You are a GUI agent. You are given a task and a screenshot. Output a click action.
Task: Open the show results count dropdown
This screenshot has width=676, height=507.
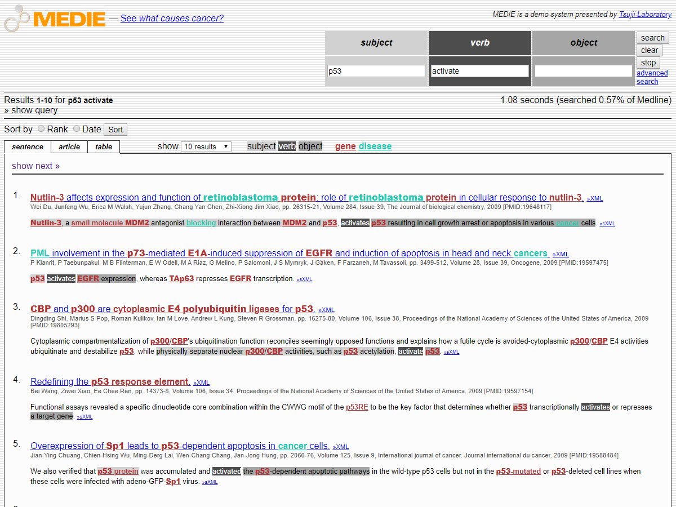pyautogui.click(x=206, y=146)
